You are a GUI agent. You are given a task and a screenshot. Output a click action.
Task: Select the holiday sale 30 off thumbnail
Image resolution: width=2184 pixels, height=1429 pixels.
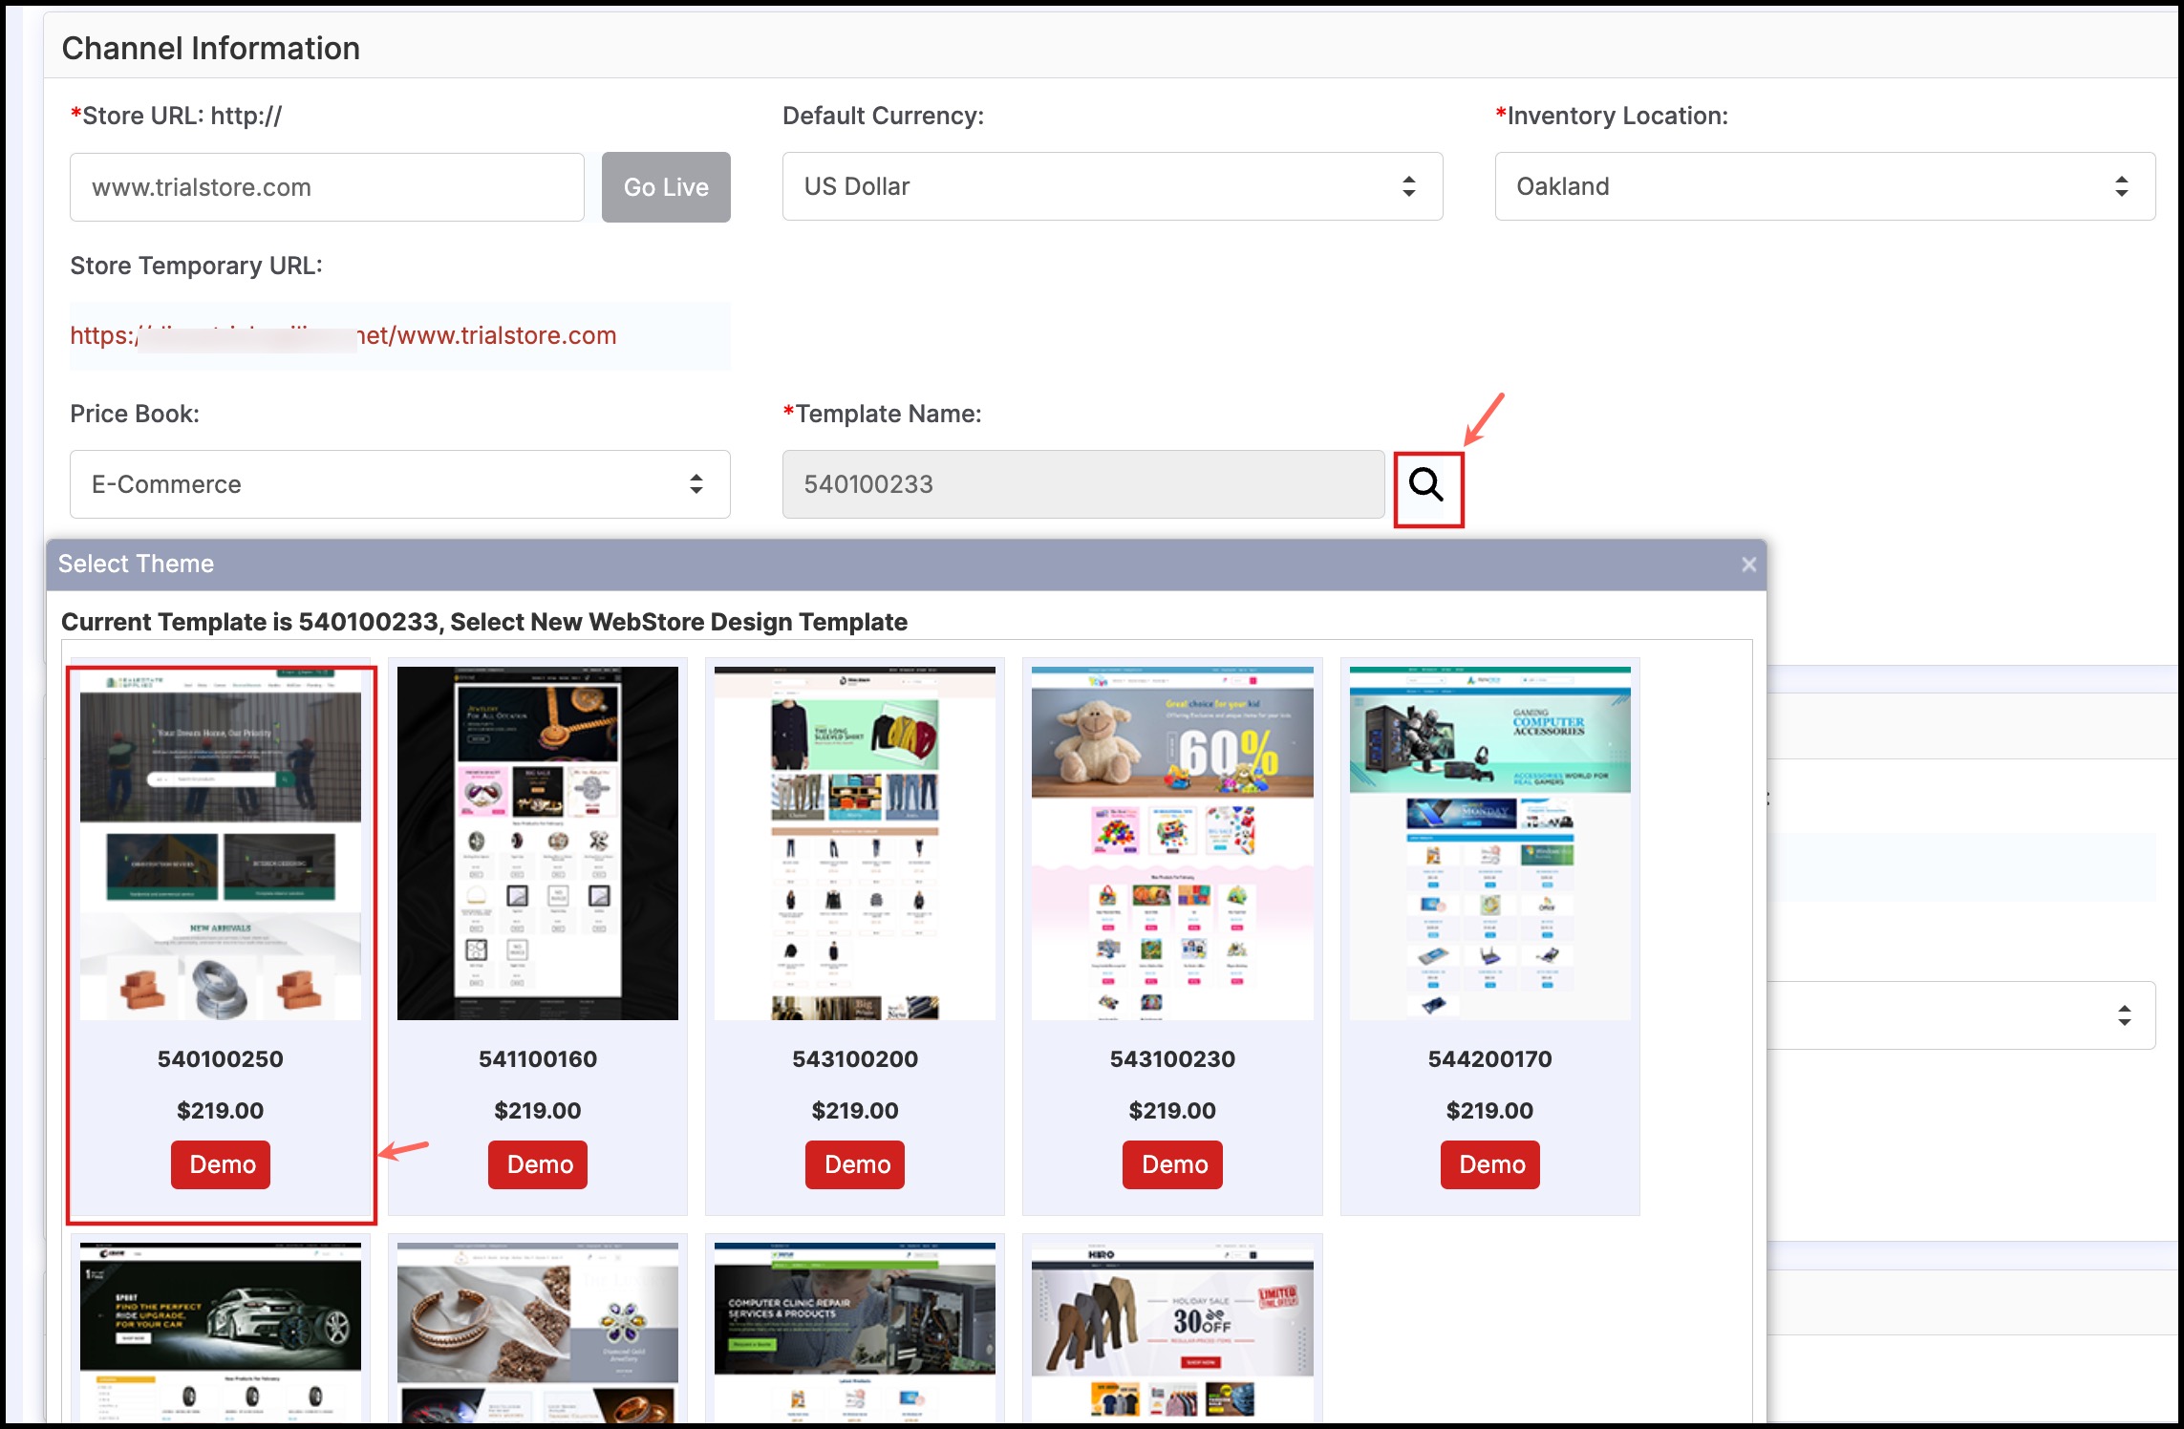click(x=1172, y=1333)
